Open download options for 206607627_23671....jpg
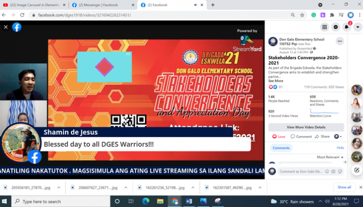The width and height of the screenshot is (363, 207). pyautogui.click(x=125, y=187)
